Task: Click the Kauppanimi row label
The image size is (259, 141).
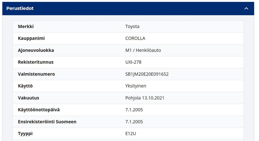Action: click(31, 38)
